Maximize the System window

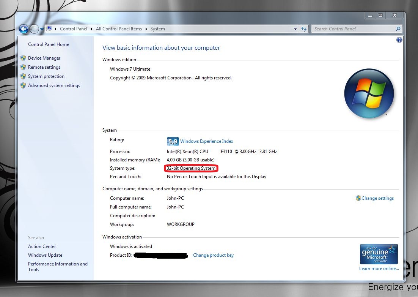pos(380,16)
